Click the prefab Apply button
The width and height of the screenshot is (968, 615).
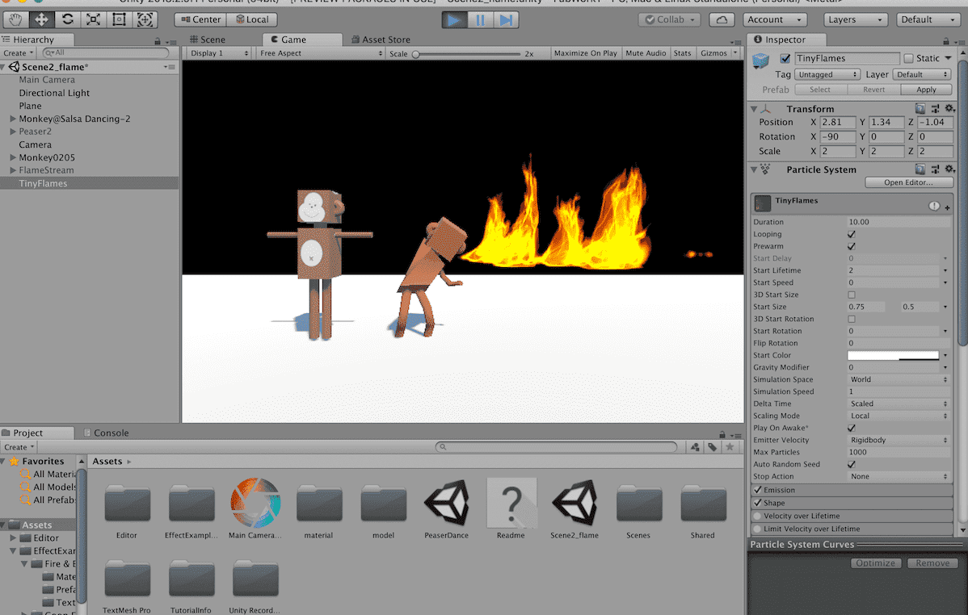926,90
